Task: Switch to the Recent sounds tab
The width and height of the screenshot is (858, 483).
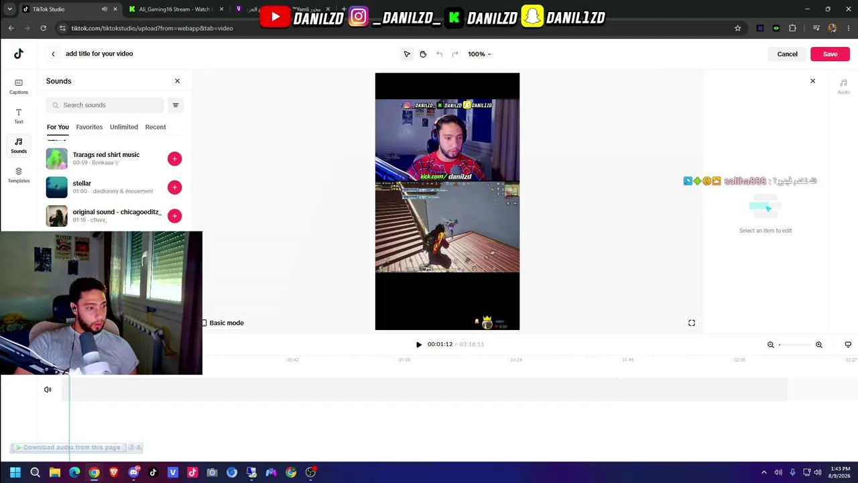Action: tap(156, 127)
